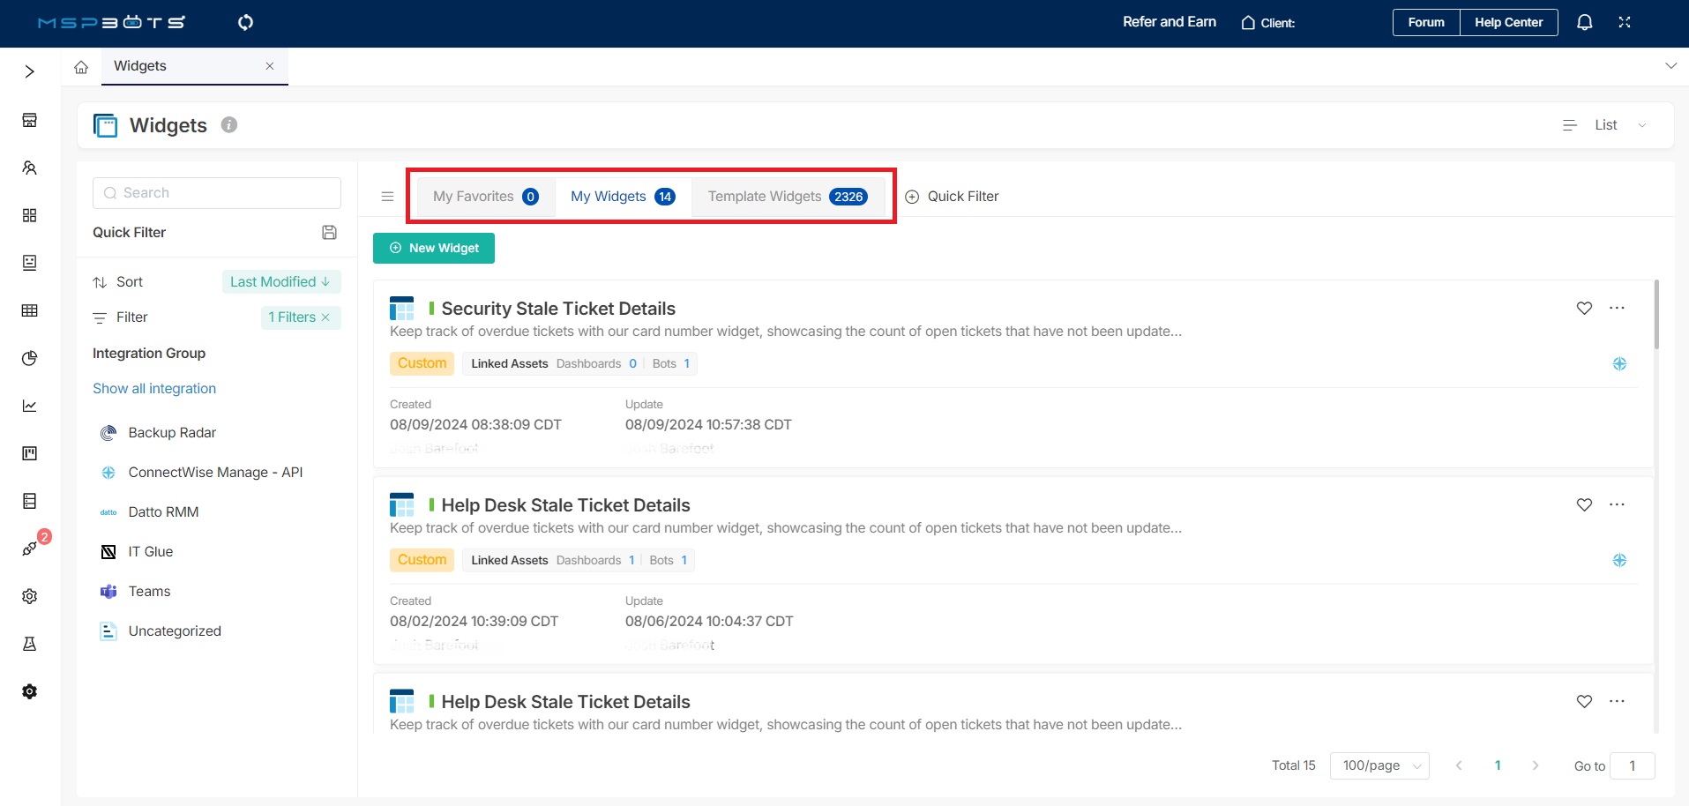1689x806 pixels.
Task: Open the Datasets table icon in sidebar
Action: 29,310
